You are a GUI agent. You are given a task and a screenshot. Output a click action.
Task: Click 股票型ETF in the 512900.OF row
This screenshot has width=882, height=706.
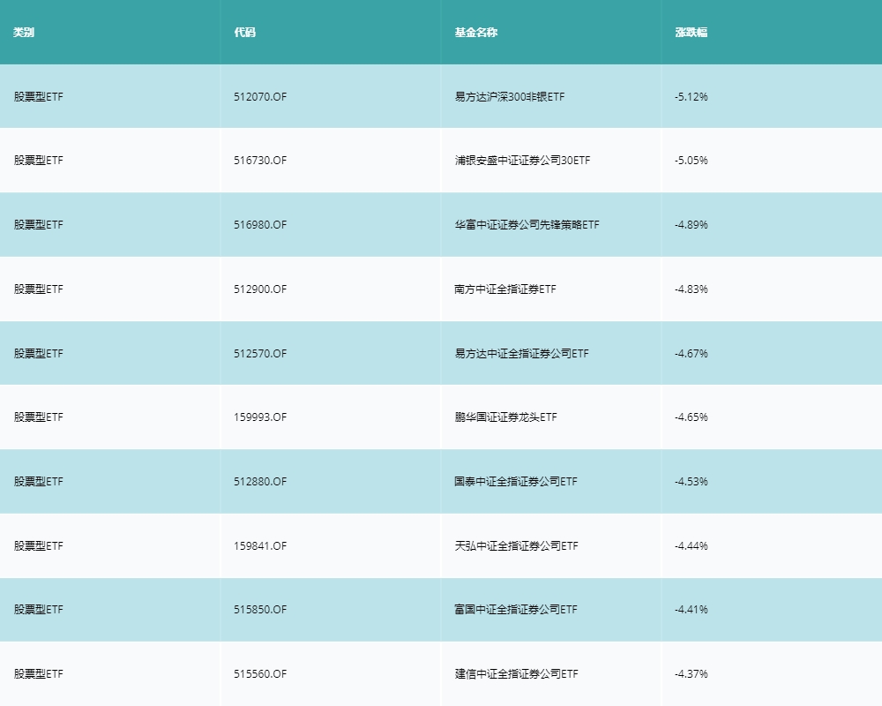click(x=38, y=289)
